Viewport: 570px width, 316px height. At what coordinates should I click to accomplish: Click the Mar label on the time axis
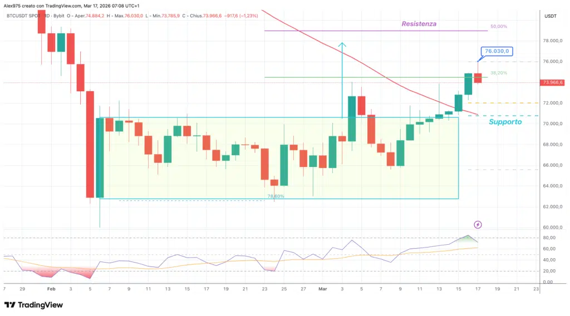(323, 289)
